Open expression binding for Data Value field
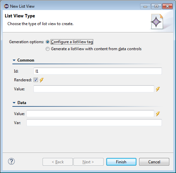This screenshot has height=173, width=176. [x=158, y=114]
